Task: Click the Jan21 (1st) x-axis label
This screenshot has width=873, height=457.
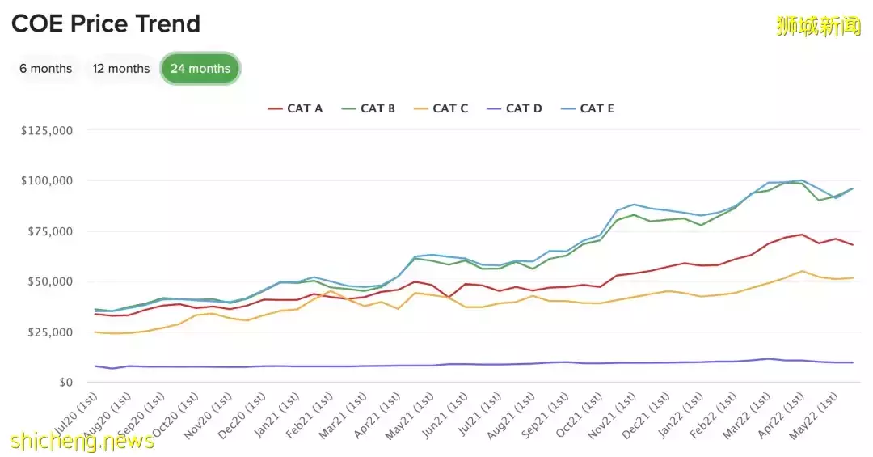Action: pos(285,416)
